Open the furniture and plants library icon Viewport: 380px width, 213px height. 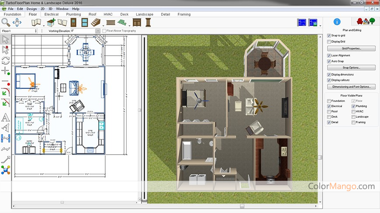pyautogui.click(x=366, y=21)
